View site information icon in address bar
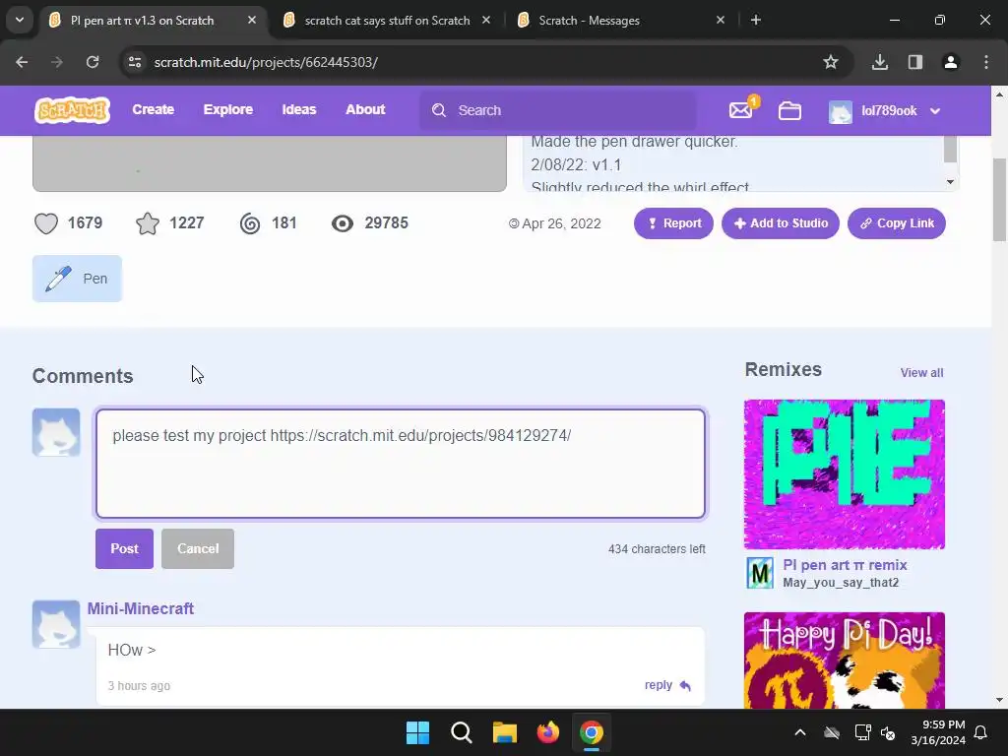Screen dimensions: 1008x756 pyautogui.click(x=135, y=62)
